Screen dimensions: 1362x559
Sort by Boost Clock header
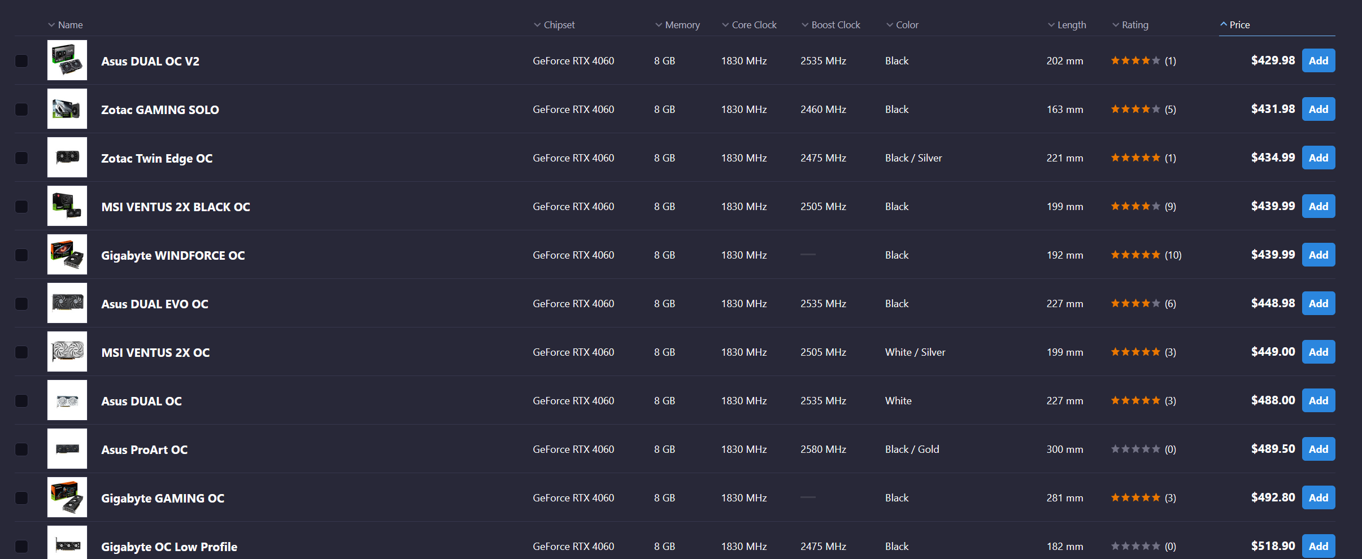pos(831,25)
